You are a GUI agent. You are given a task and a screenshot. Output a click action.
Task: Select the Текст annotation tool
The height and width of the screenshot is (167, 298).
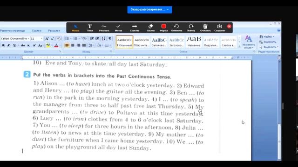coord(90,28)
